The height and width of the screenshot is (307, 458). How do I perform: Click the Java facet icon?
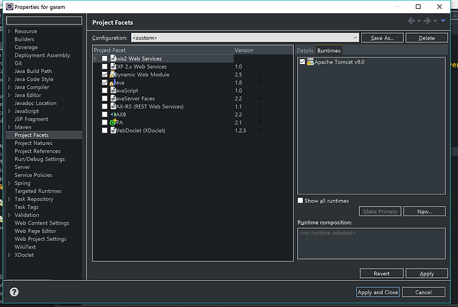[113, 82]
